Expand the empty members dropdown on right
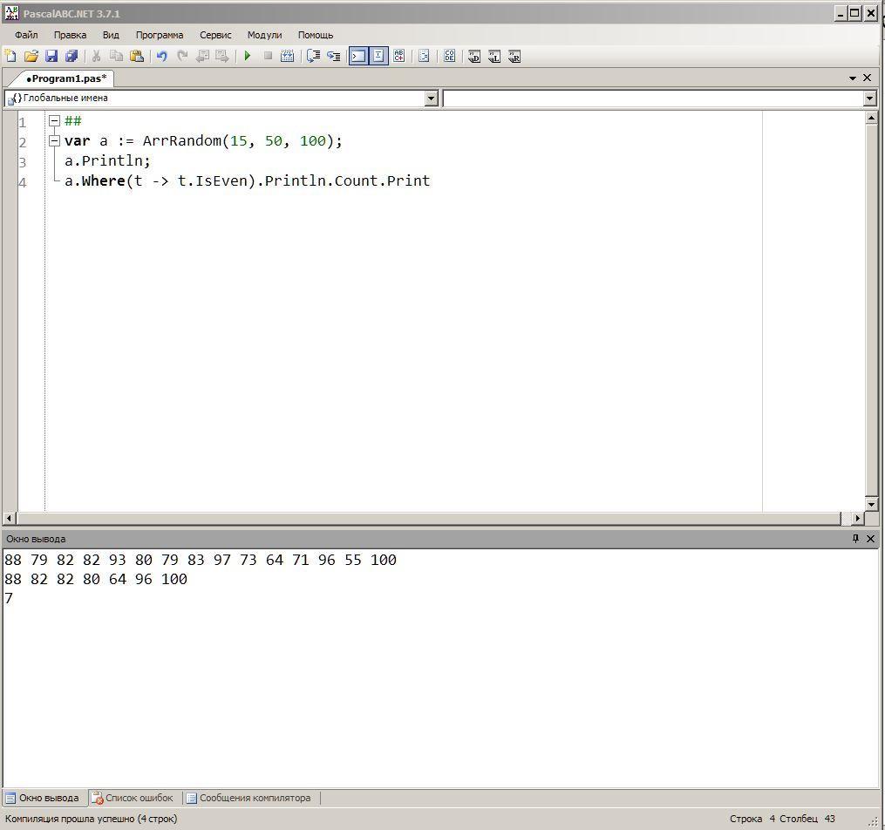Viewport: 885px width, 830px height. [870, 99]
